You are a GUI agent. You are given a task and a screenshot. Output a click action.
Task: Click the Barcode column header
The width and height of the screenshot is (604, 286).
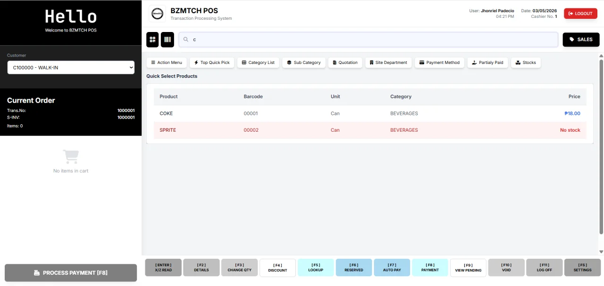coord(253,96)
